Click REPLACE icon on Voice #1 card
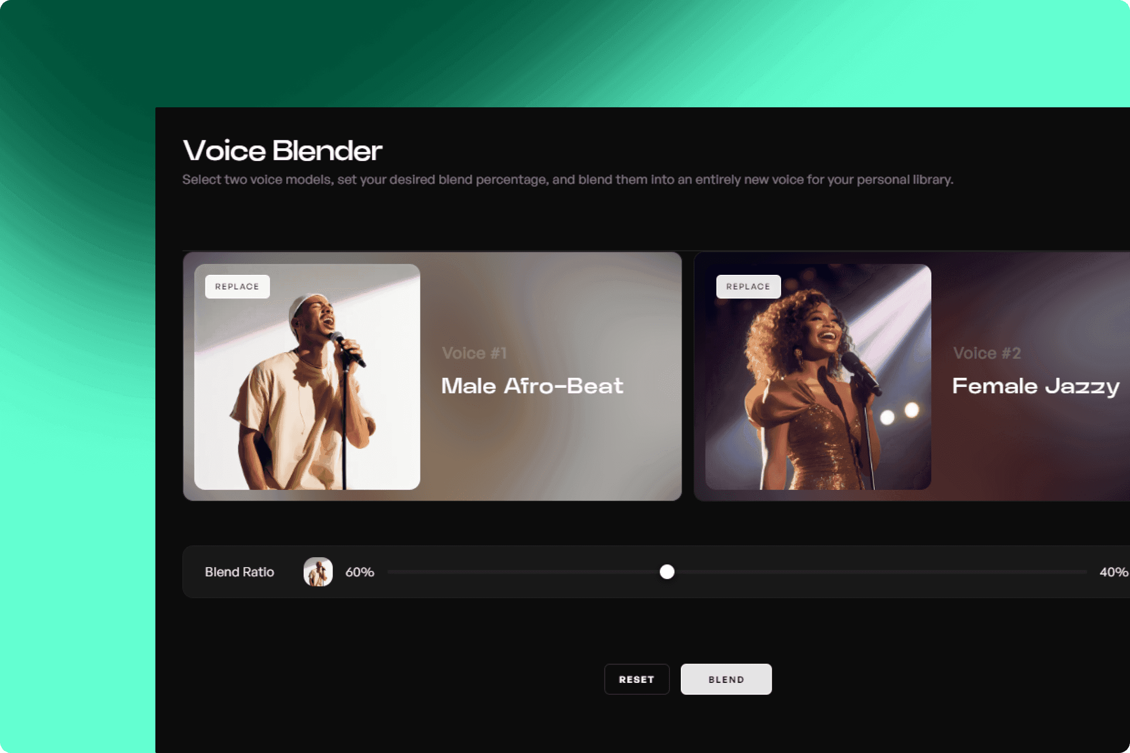Viewport: 1130px width, 753px height. 236,286
